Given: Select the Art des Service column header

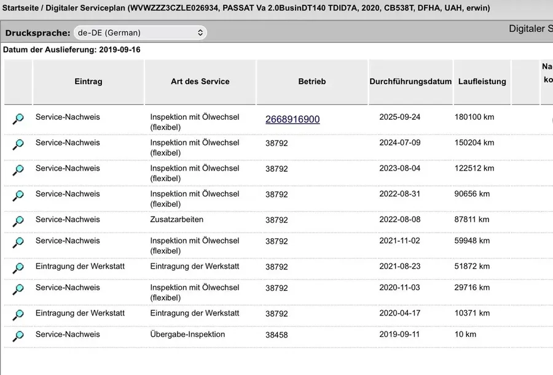Looking at the screenshot, I should (x=200, y=82).
